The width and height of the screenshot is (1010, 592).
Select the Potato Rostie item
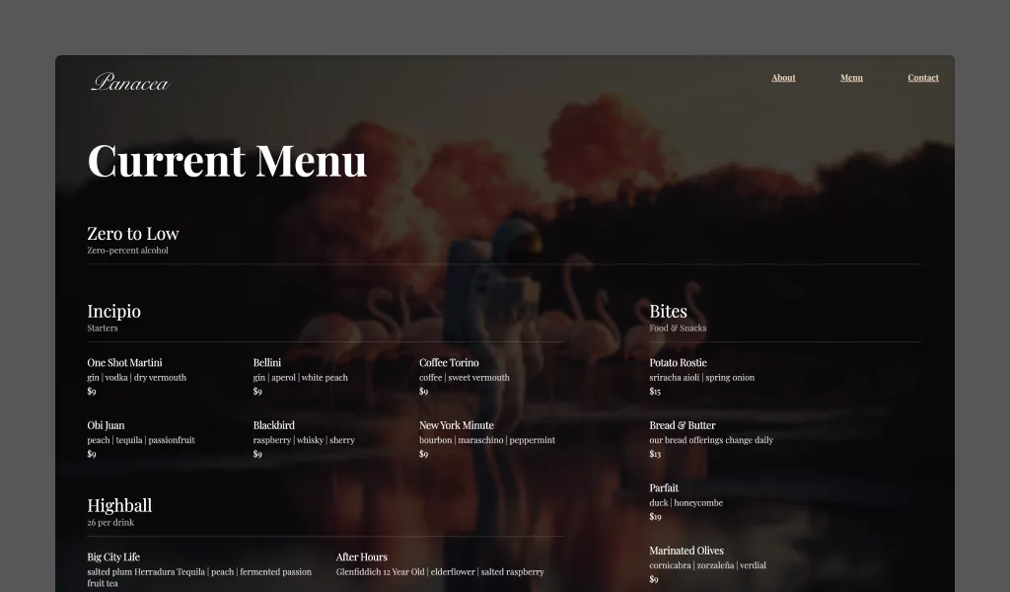pyautogui.click(x=679, y=363)
